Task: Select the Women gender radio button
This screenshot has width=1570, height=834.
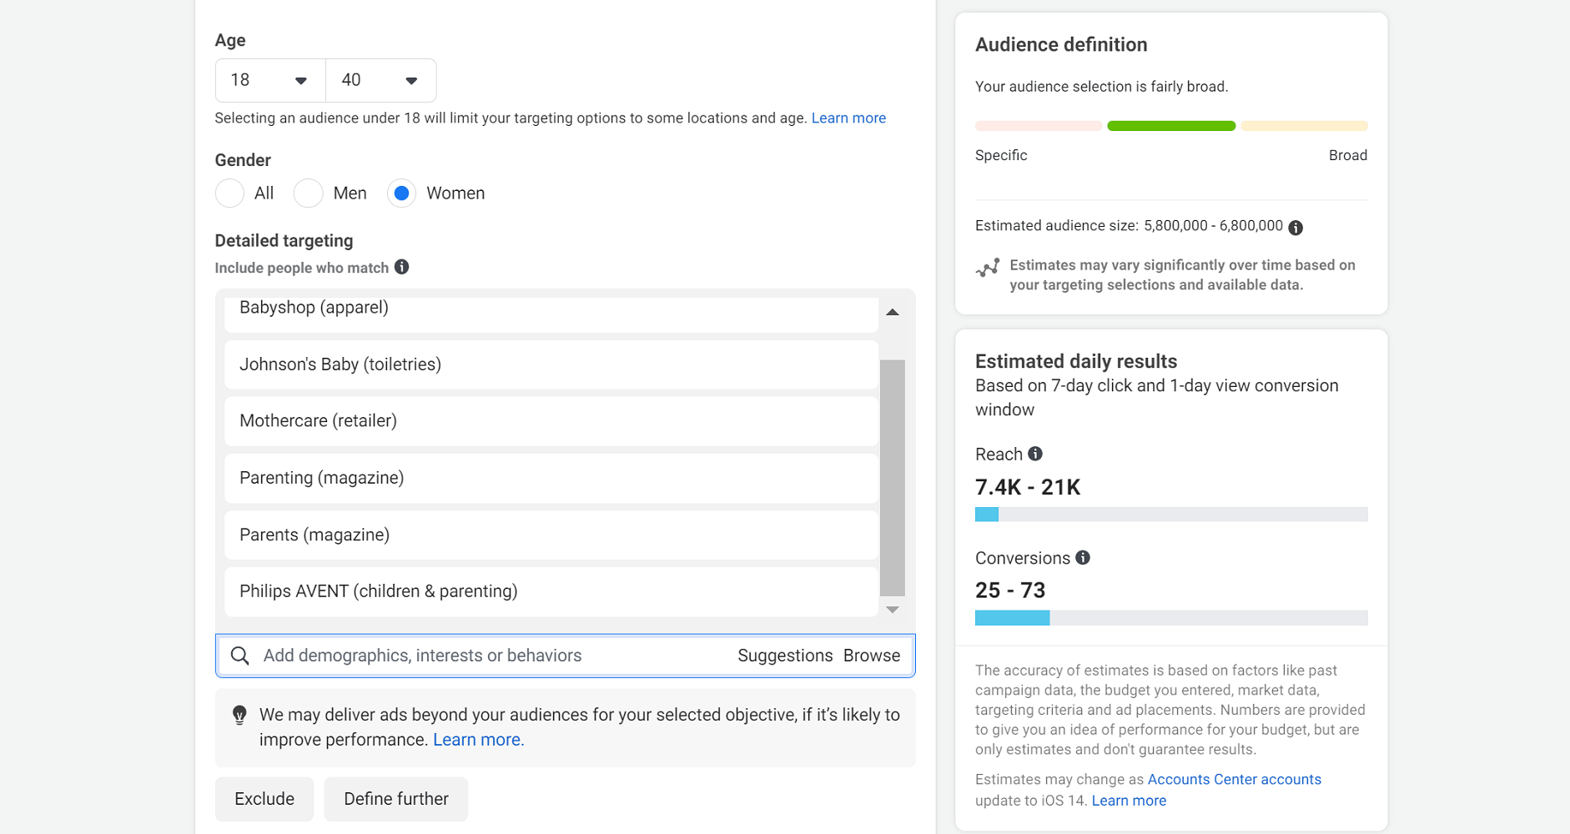Action: coord(401,193)
